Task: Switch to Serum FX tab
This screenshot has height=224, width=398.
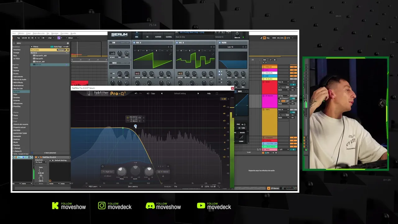Action: click(x=147, y=37)
